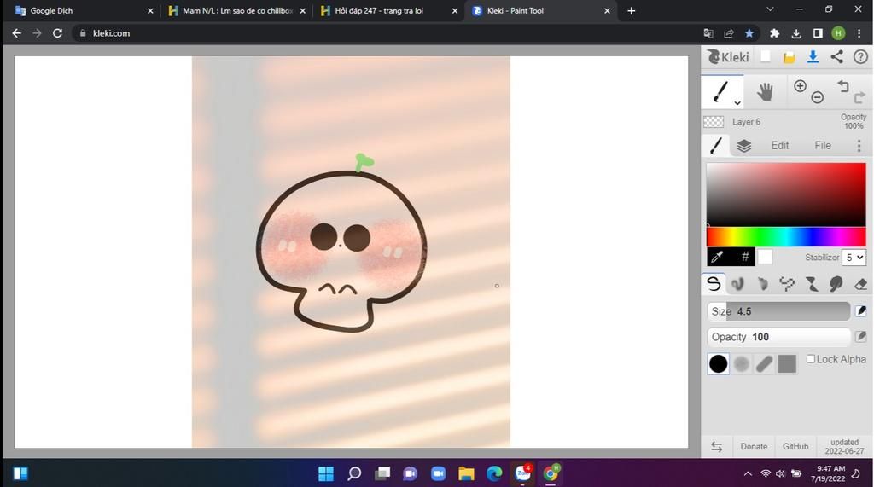
Task: Select the Blend brush type
Action: click(737, 284)
